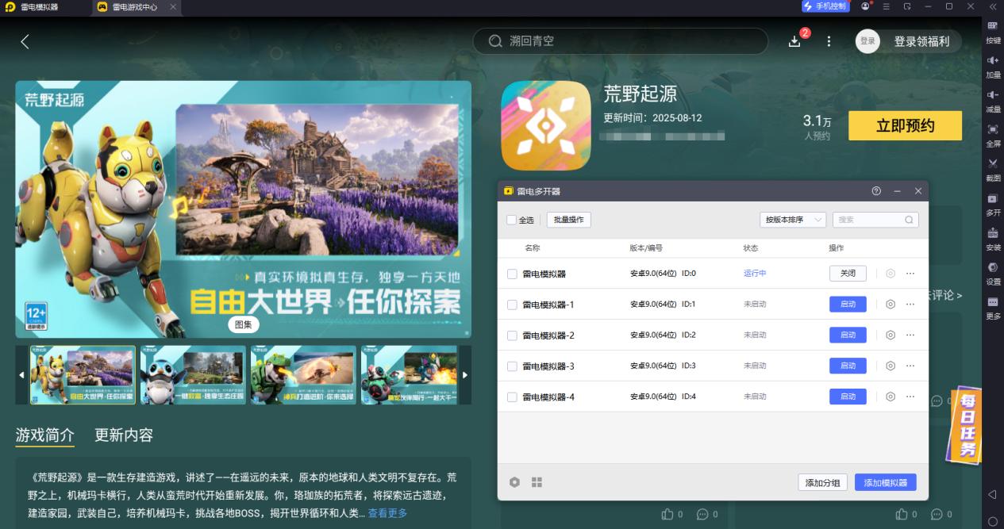Switch to fullscreen using the 全屏 icon
The height and width of the screenshot is (529, 1004).
[x=993, y=134]
